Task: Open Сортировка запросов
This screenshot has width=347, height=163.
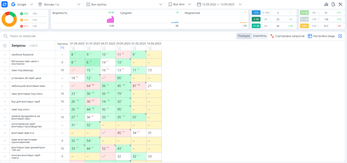Action: (x=287, y=36)
